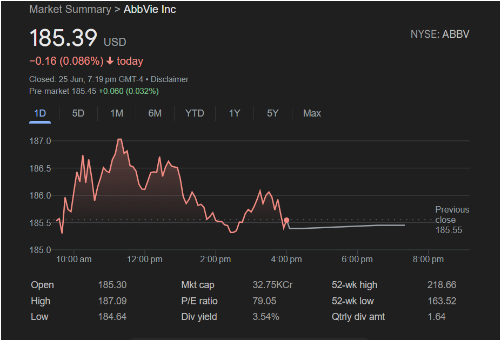Viewport: 501px width, 341px height.
Task: Click the chart peak near 187.0
Action: [119, 139]
